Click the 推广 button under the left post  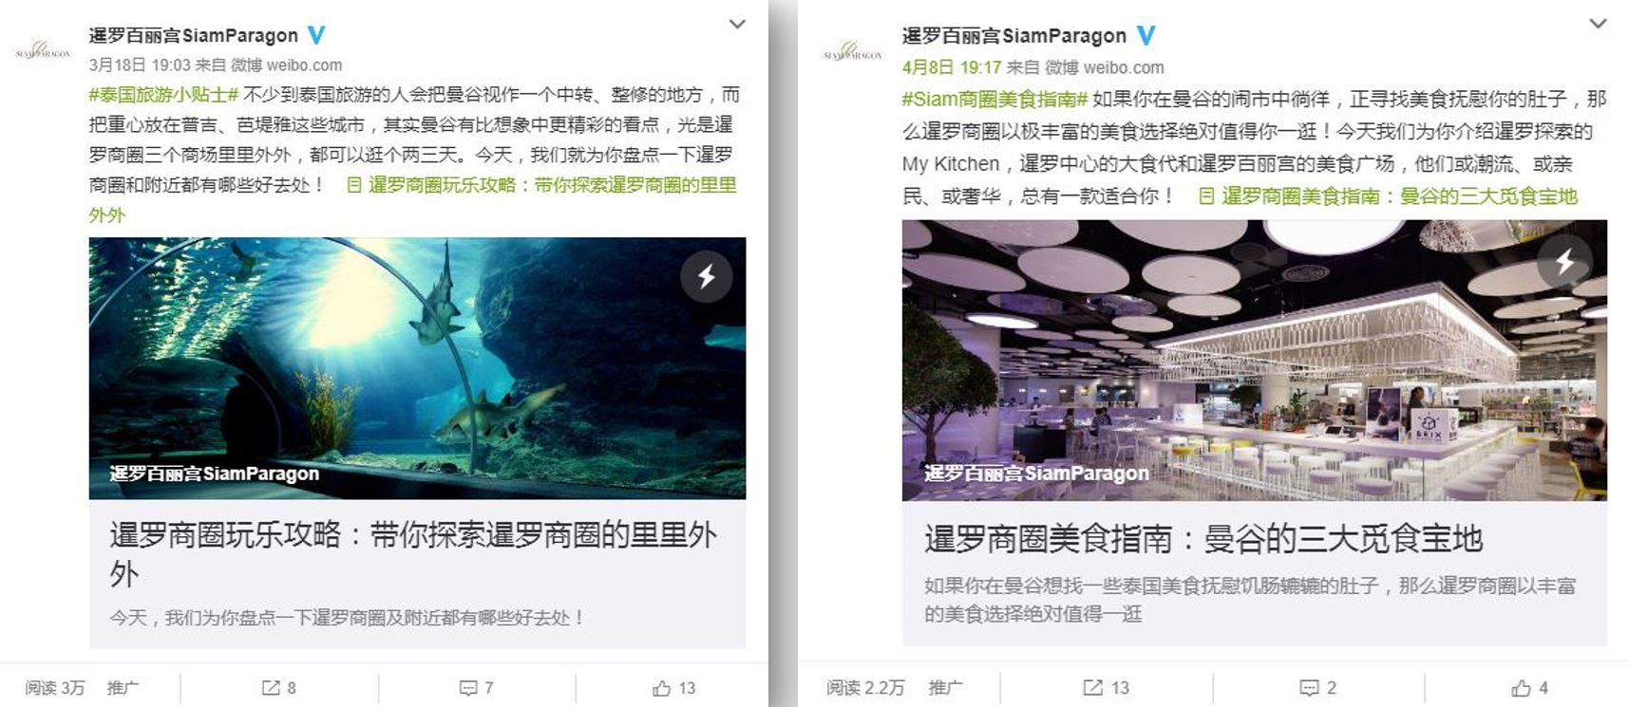(123, 688)
